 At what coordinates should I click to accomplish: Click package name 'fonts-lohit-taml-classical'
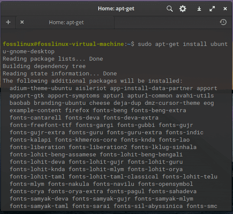[113, 177]
